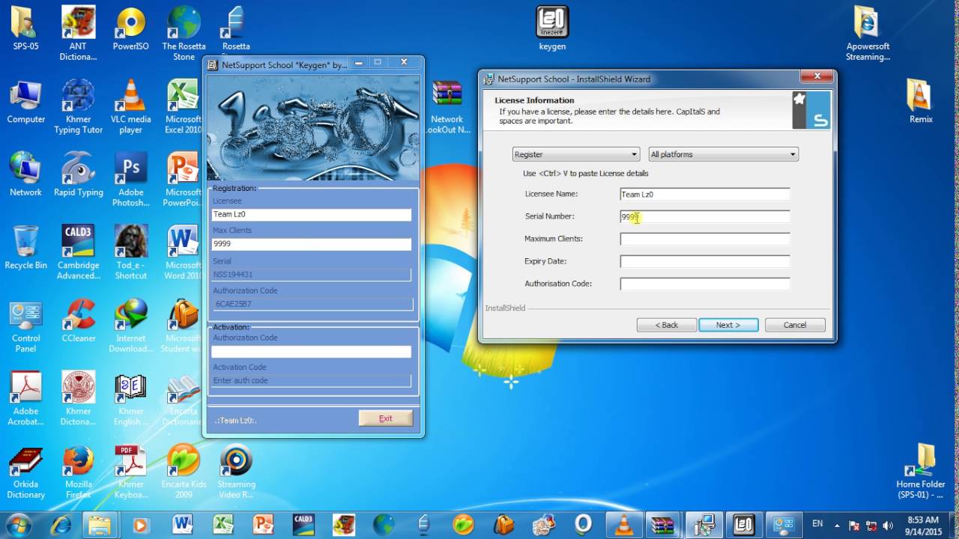Open Cambridge Advanced dictionary shortcut

(x=78, y=252)
